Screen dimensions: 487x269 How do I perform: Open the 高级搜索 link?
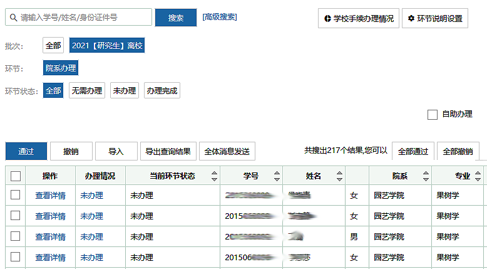click(220, 17)
